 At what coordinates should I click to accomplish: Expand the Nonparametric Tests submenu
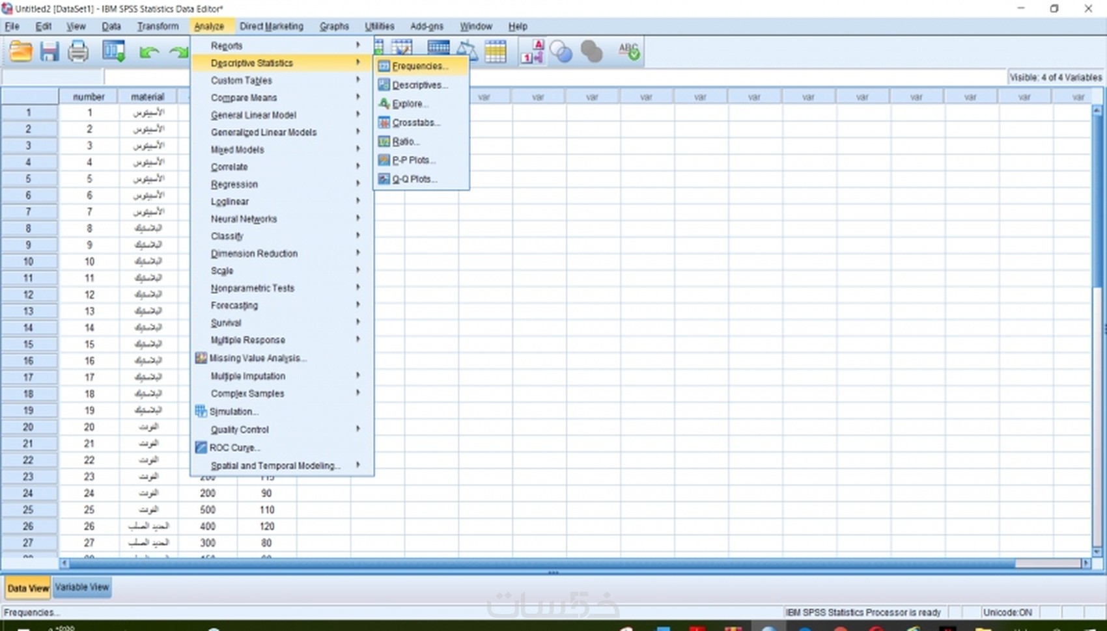pyautogui.click(x=281, y=288)
